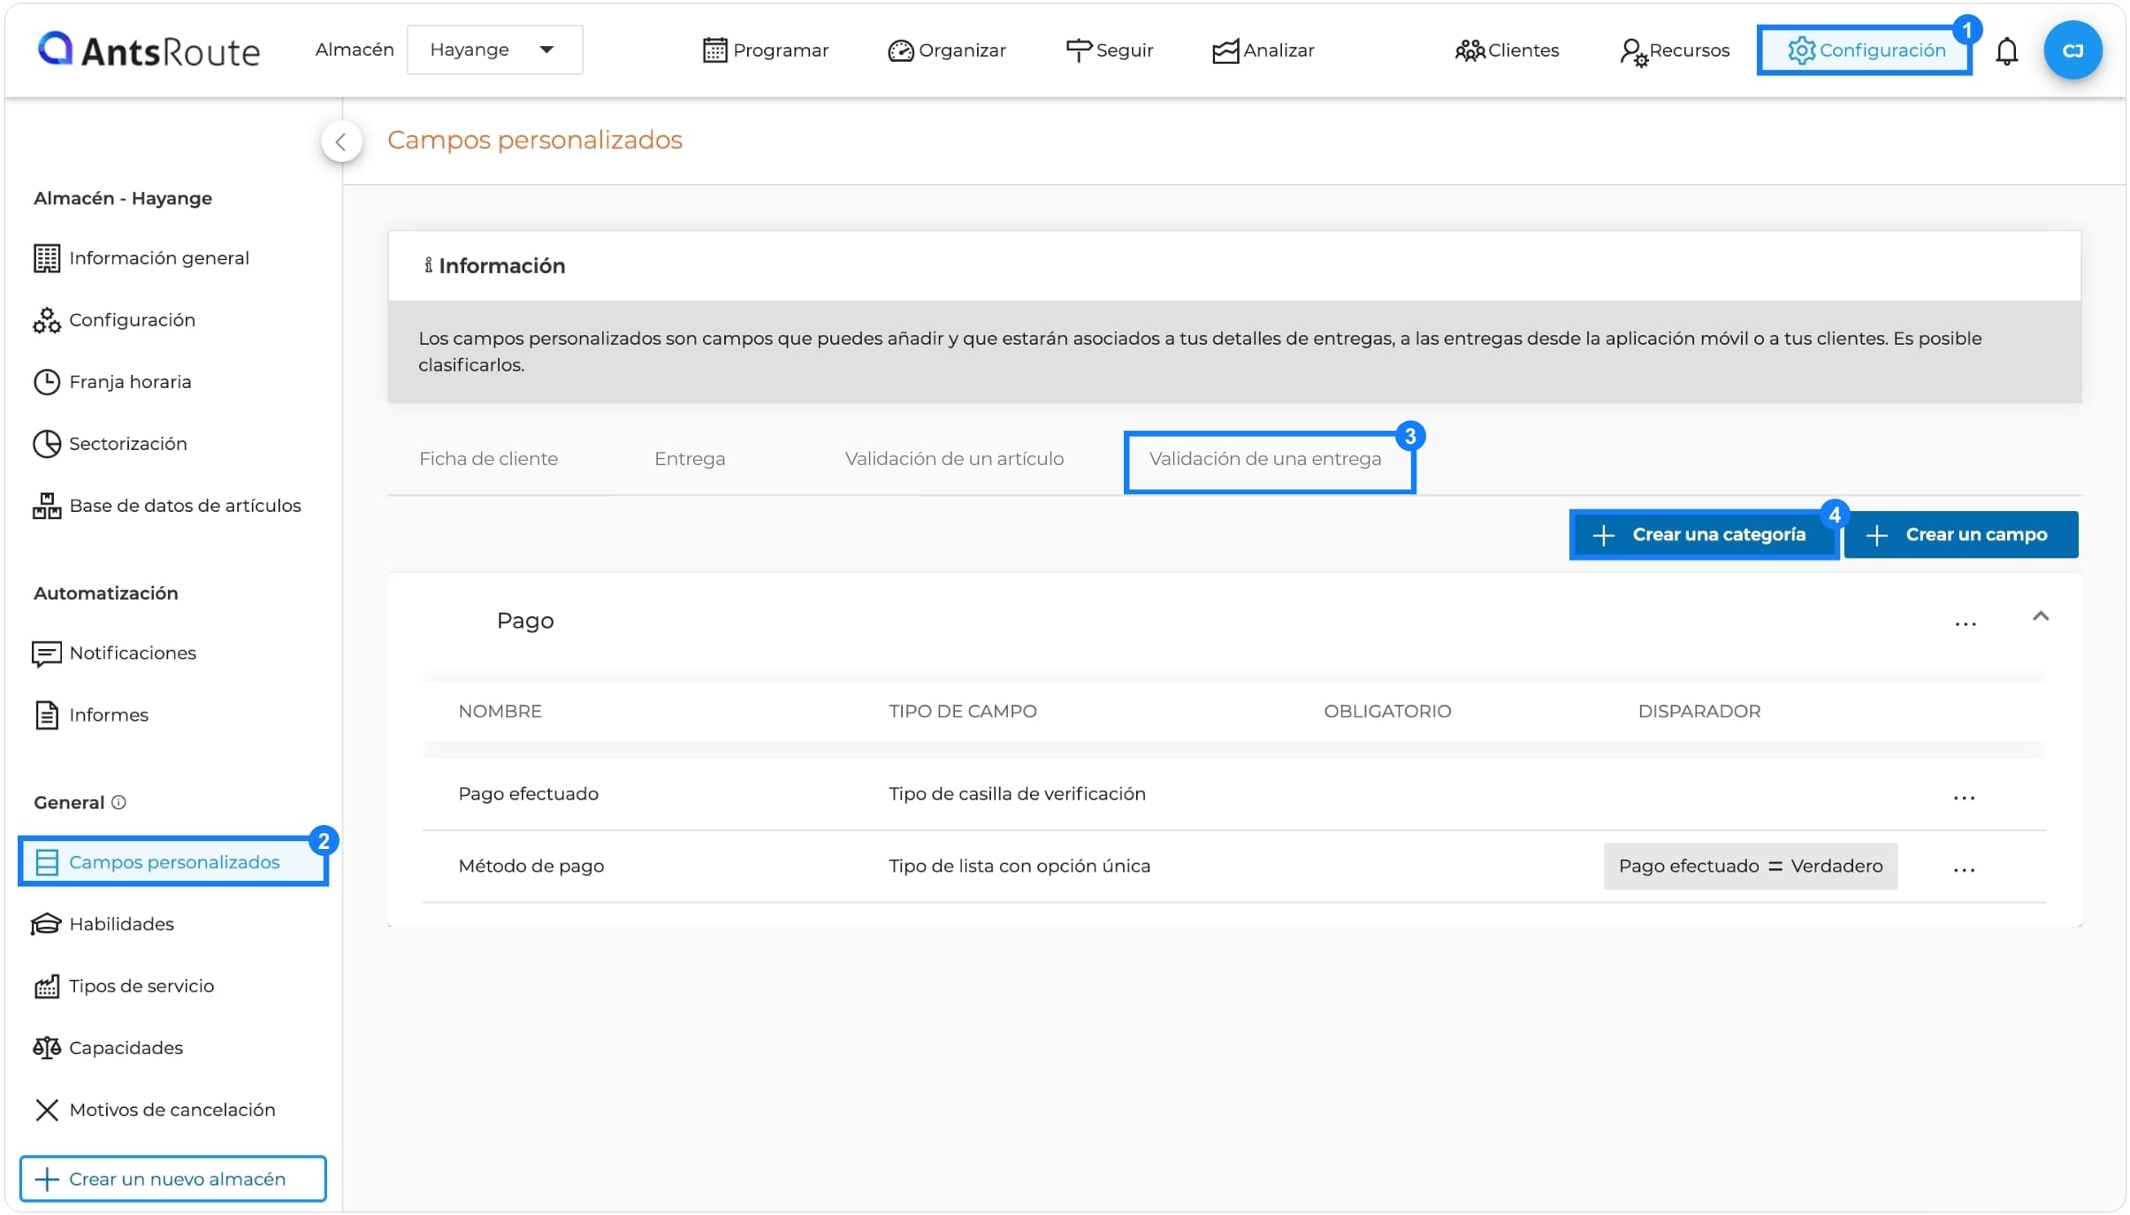Click the Pago efectuado field name
Image resolution: width=2130 pixels, height=1215 pixels.
pyautogui.click(x=529, y=794)
